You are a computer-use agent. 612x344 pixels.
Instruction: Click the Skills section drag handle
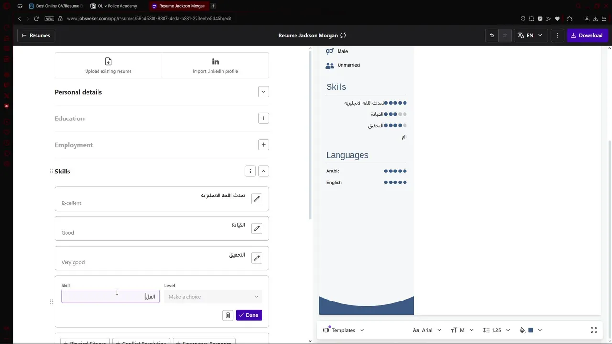(52, 171)
